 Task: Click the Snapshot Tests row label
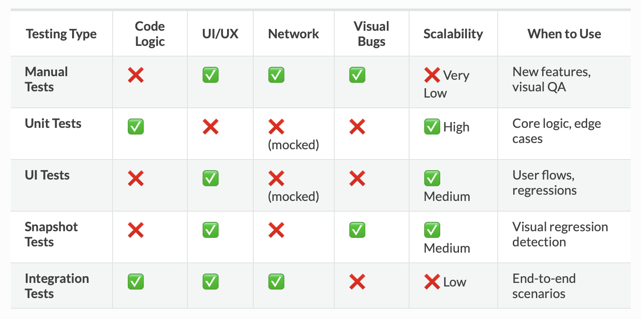[x=51, y=234]
